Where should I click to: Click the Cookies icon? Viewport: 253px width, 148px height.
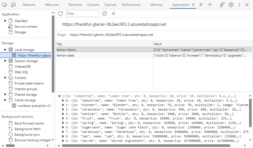tap(11, 77)
